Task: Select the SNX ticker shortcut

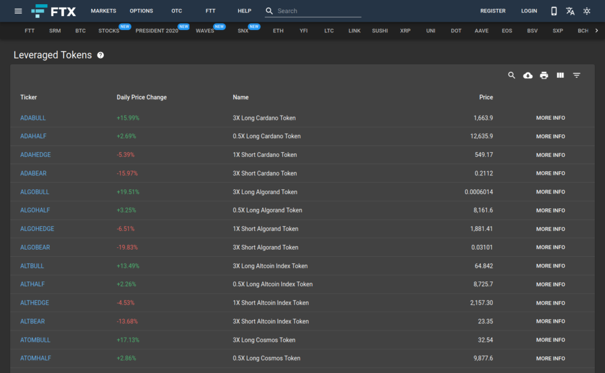Action: pyautogui.click(x=243, y=31)
